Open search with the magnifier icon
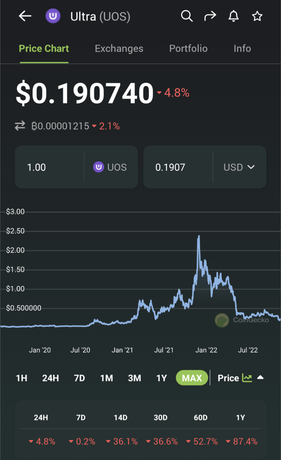Screen dimensions: 281x460 point(187,16)
